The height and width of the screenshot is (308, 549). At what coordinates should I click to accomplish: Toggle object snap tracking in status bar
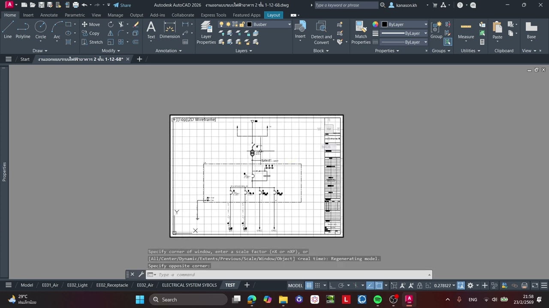[x=370, y=285]
